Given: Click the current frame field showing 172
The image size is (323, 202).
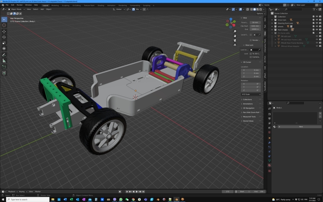Looking at the screenshot, I should pos(228,191).
